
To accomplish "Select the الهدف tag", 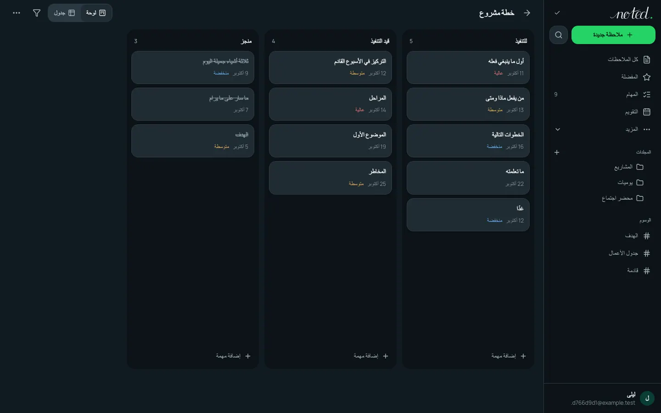I will 603,236.
